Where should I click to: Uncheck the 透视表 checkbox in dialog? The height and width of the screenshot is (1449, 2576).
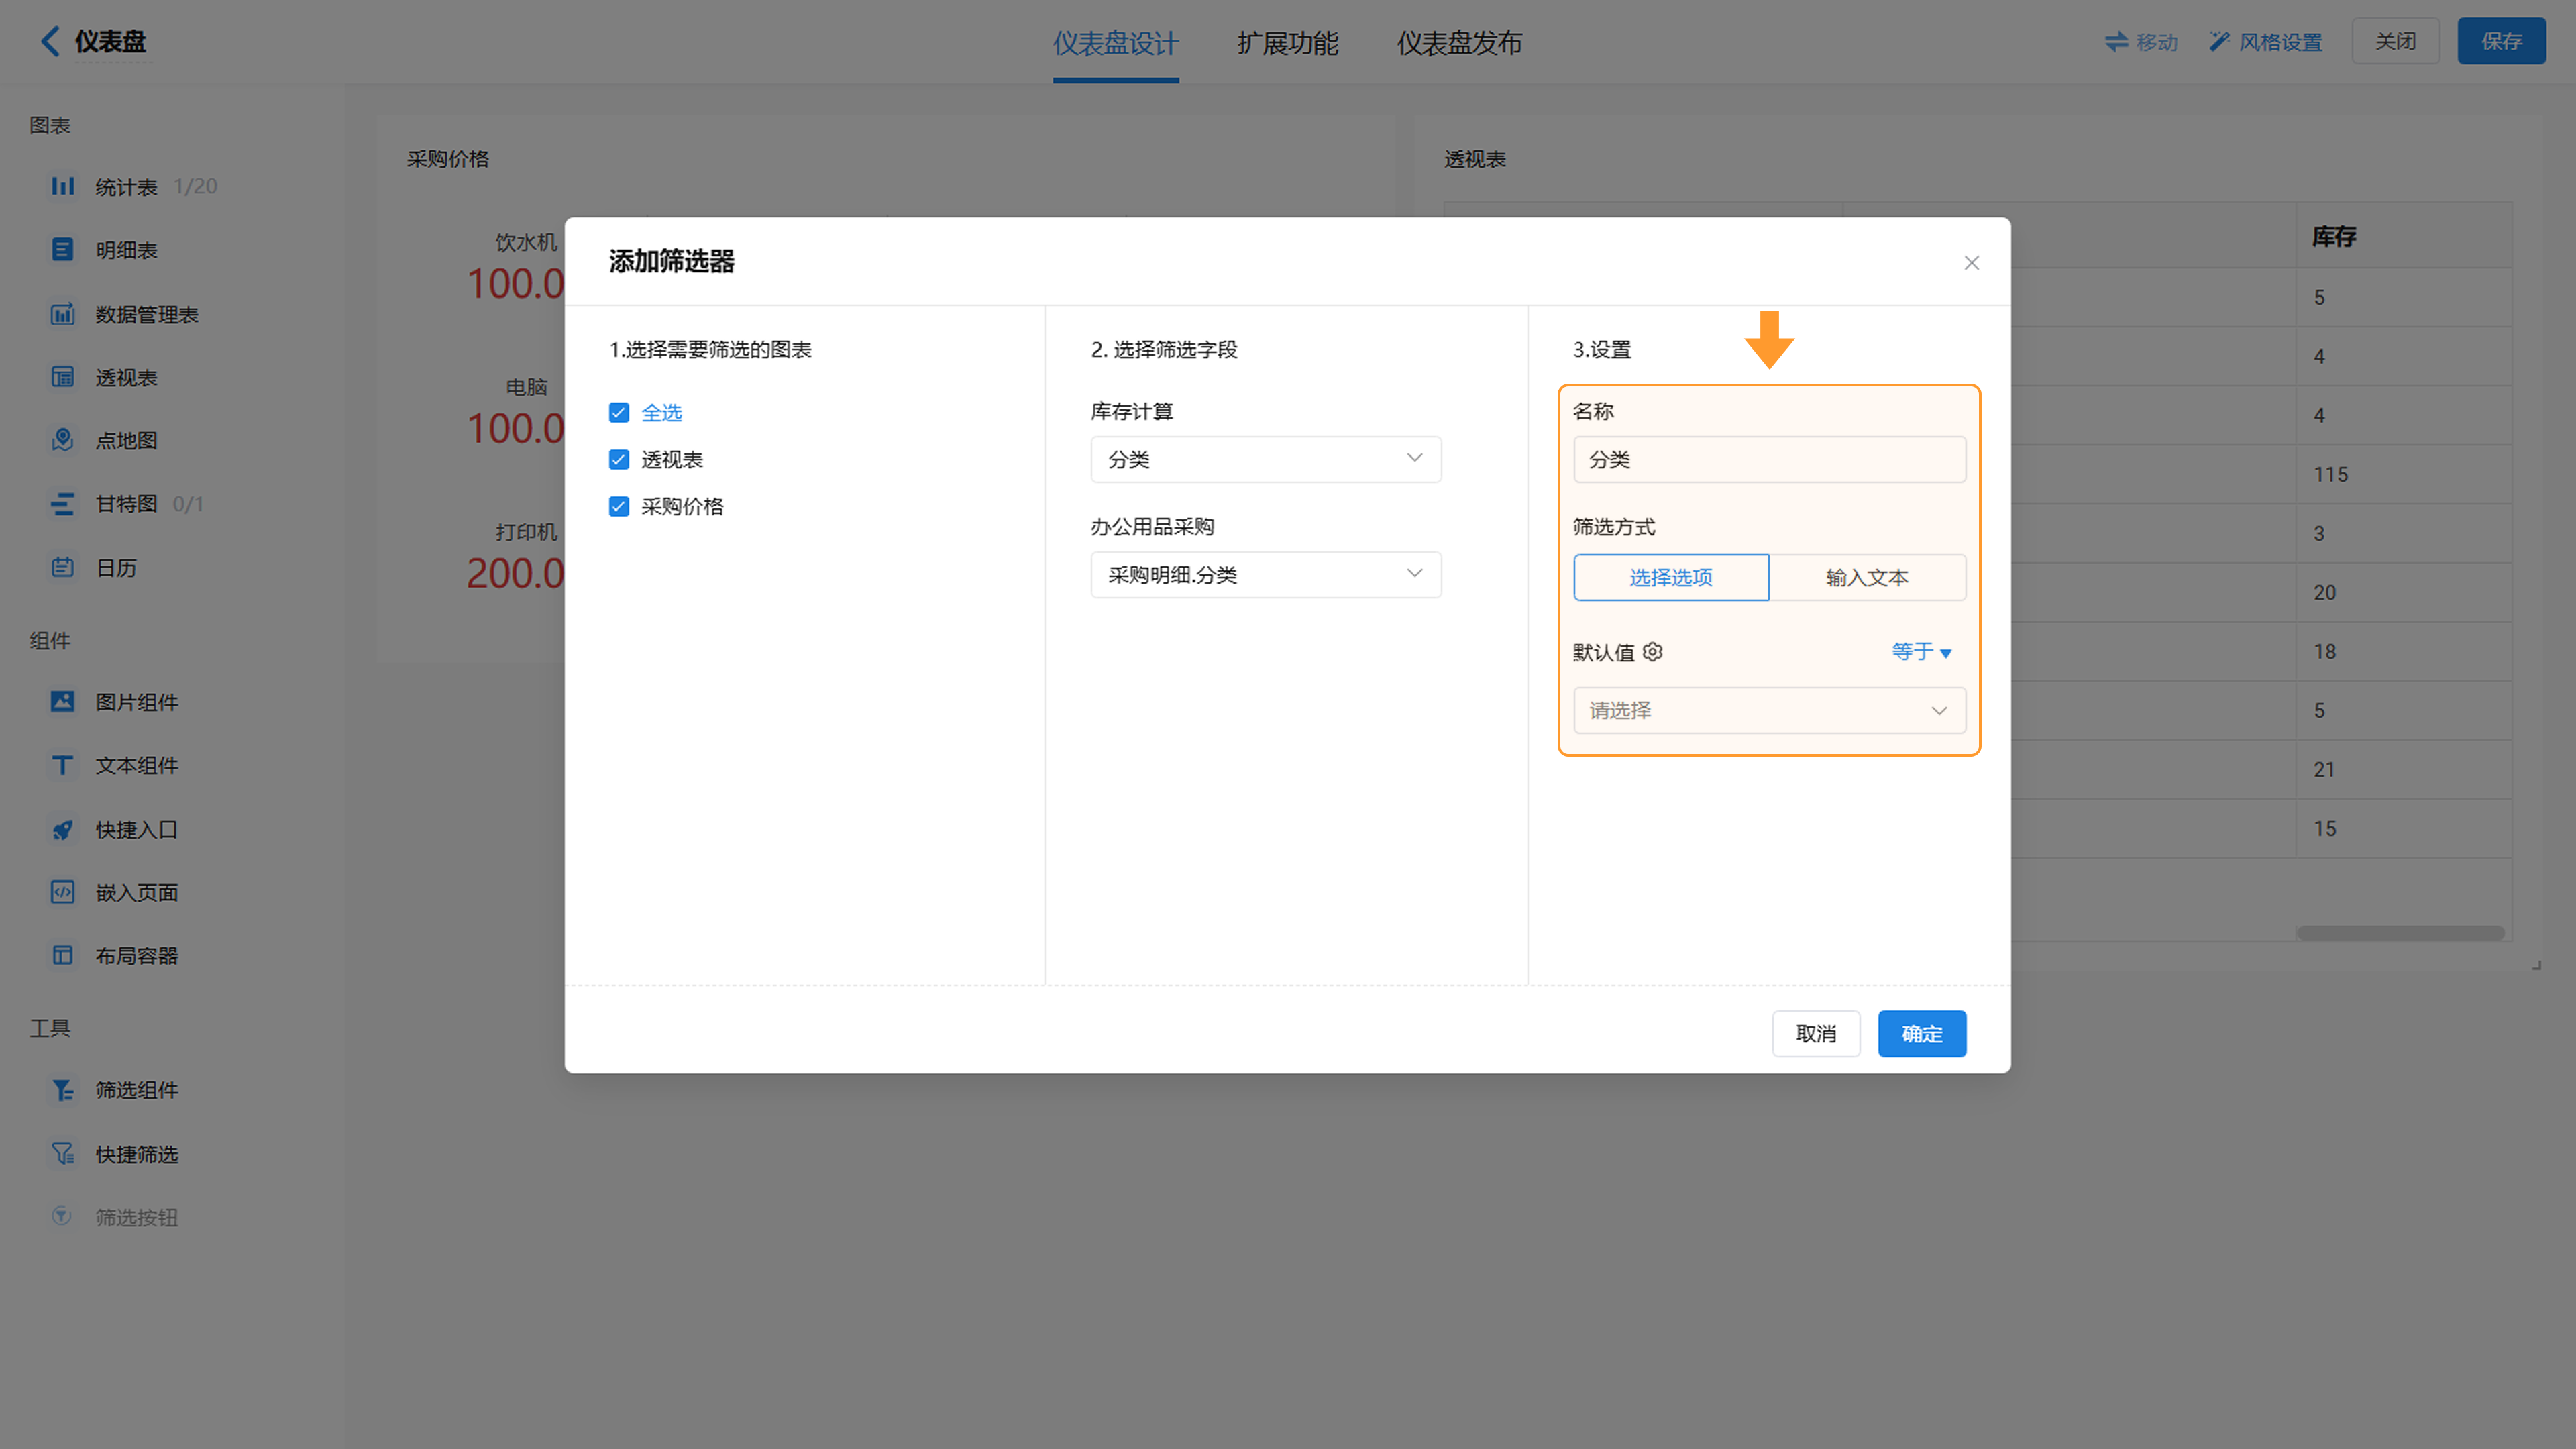619,459
